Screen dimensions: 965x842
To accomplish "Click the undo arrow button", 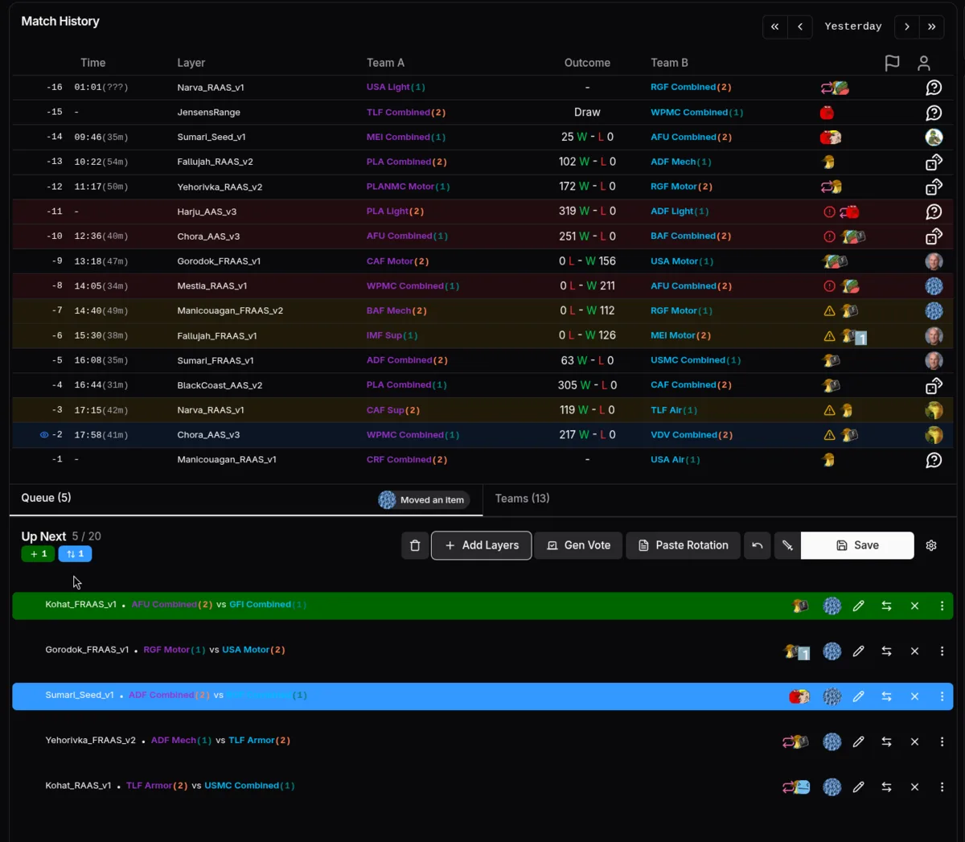I will 757,545.
